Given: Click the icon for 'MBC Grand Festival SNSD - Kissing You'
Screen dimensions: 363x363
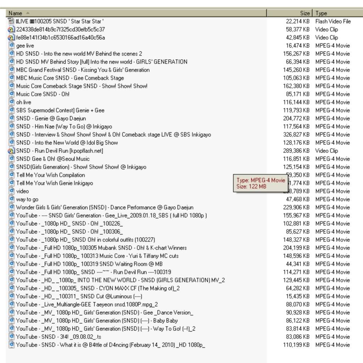Looking at the screenshot, I should 11,70.
